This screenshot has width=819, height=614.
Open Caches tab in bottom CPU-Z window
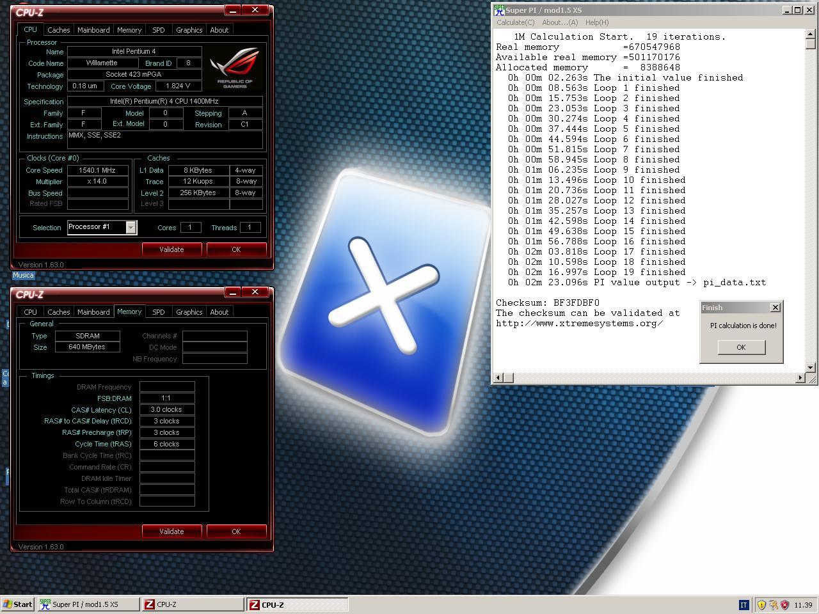pos(58,312)
